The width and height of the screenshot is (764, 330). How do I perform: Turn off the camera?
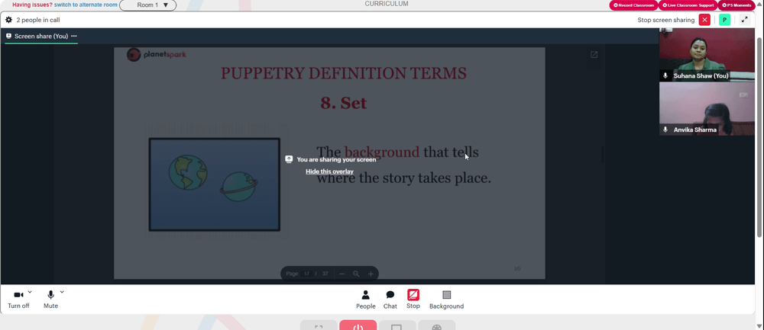[x=18, y=300]
